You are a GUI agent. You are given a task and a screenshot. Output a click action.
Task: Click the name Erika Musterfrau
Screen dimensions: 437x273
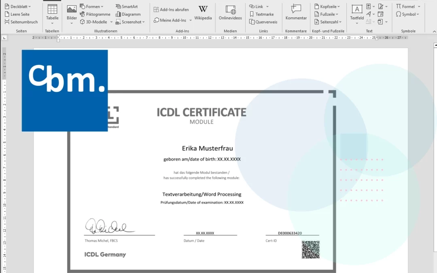tap(207, 148)
